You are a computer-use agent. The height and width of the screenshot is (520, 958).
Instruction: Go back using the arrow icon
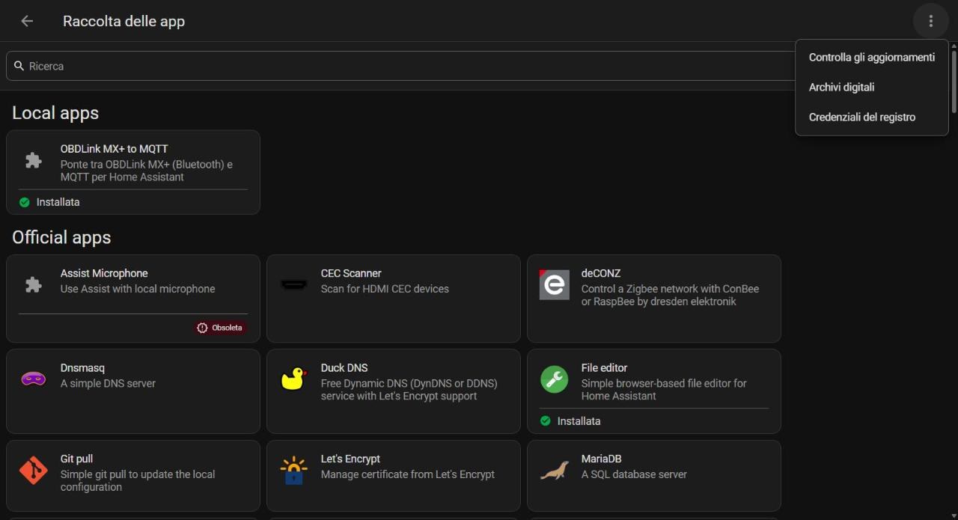tap(27, 21)
